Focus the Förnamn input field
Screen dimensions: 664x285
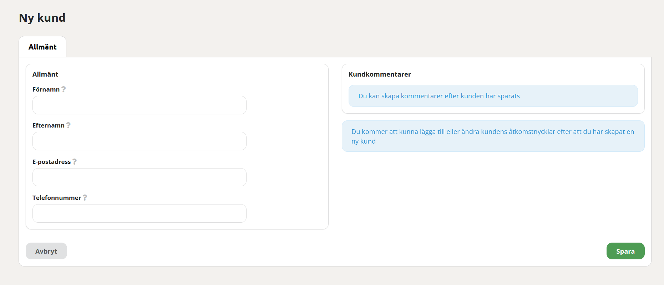point(140,105)
